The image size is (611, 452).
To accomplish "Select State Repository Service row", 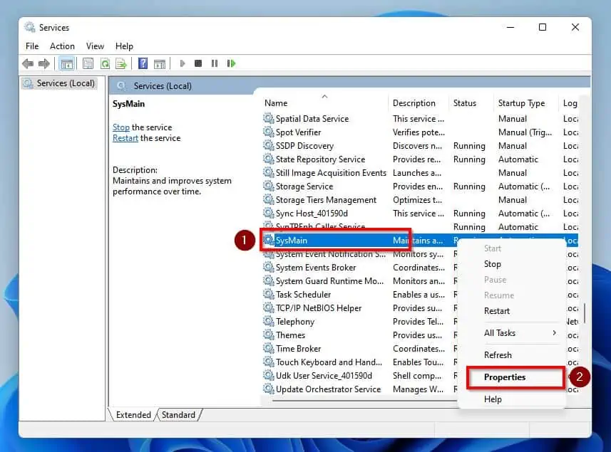I will click(x=420, y=159).
